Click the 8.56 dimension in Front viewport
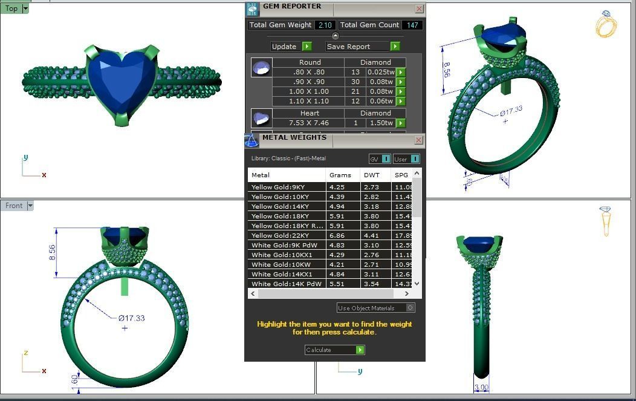The width and height of the screenshot is (636, 401). pyautogui.click(x=52, y=252)
